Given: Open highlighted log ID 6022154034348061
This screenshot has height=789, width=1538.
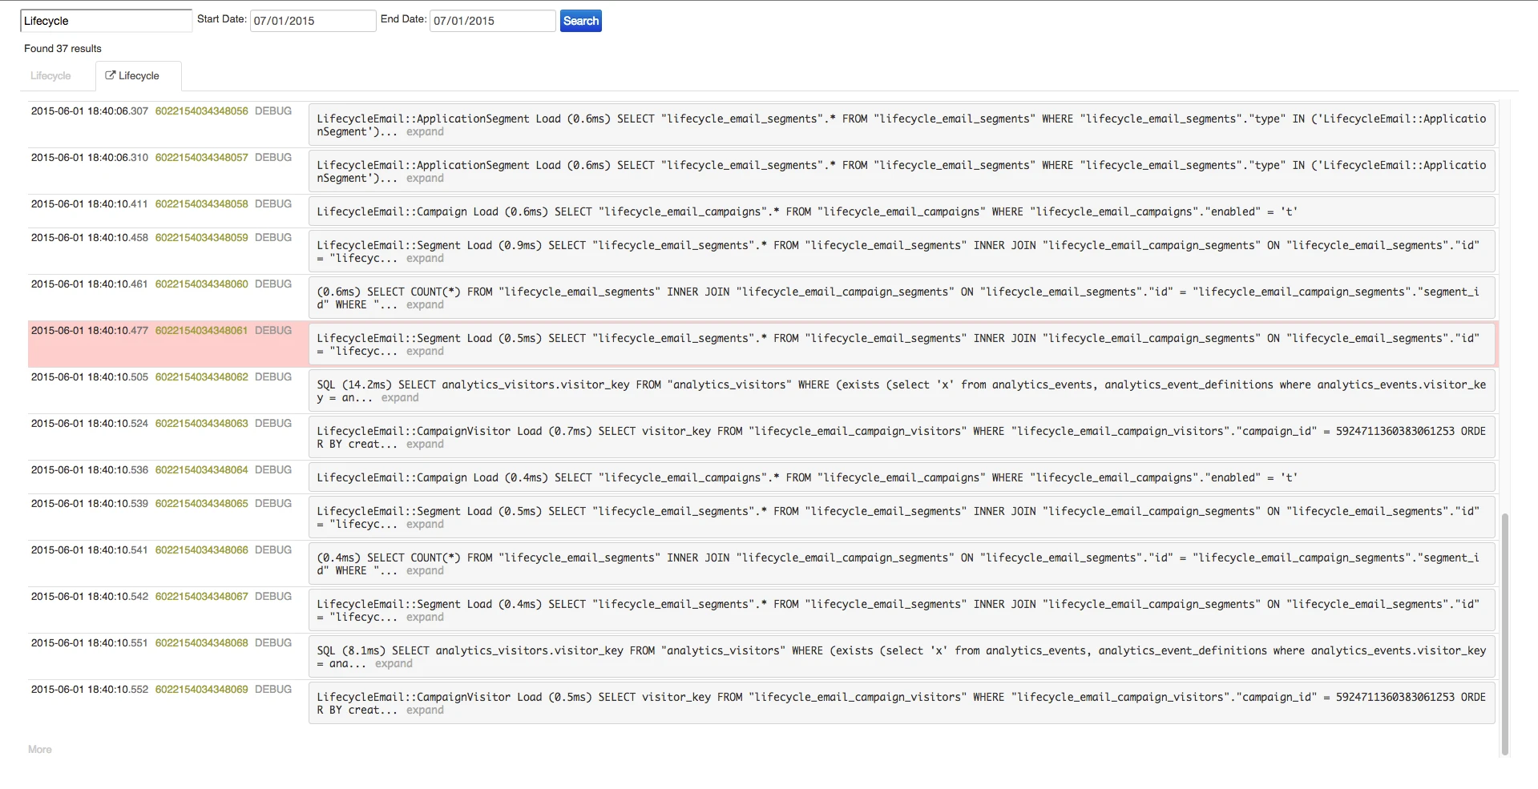Looking at the screenshot, I should click(x=201, y=331).
